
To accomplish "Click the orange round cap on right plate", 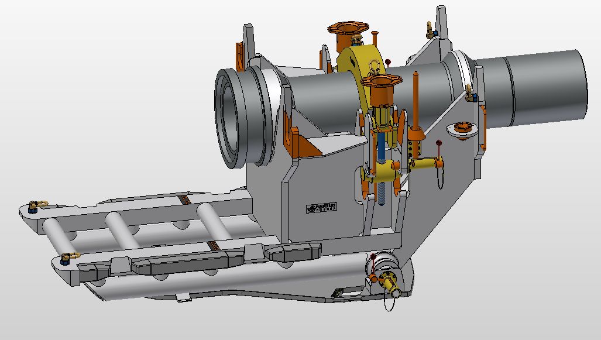I will 462,129.
